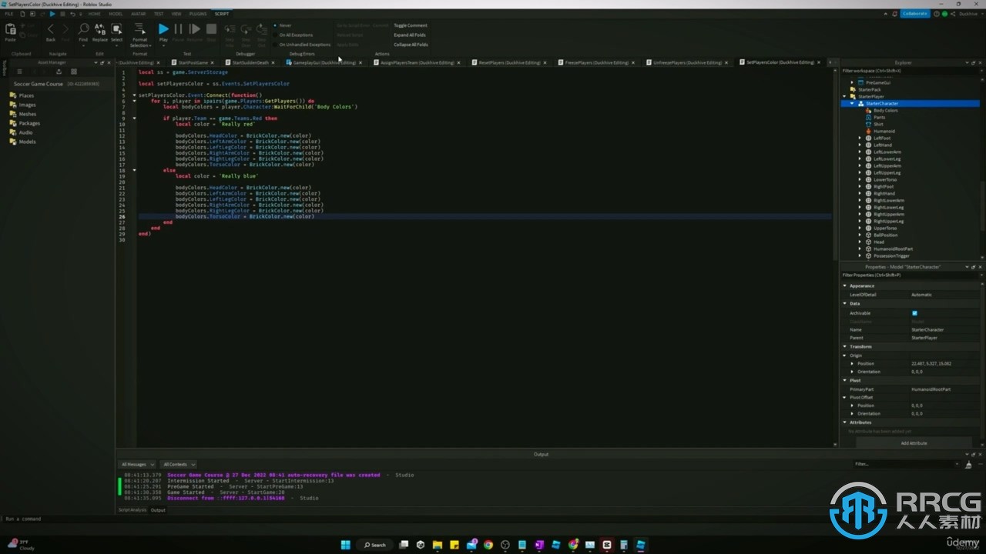Expand the HumanoidRootPart tree node
The height and width of the screenshot is (554, 986).
pyautogui.click(x=860, y=249)
